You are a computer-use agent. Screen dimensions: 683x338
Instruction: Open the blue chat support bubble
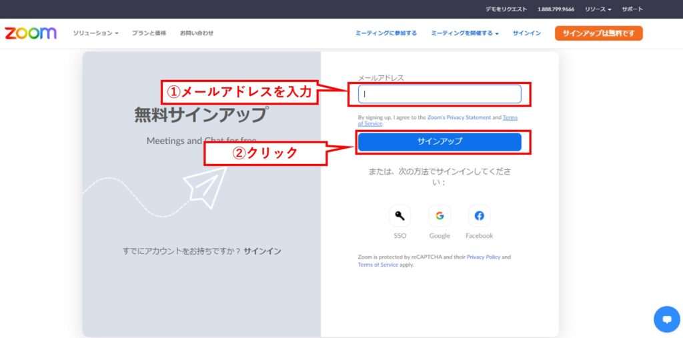tap(667, 319)
